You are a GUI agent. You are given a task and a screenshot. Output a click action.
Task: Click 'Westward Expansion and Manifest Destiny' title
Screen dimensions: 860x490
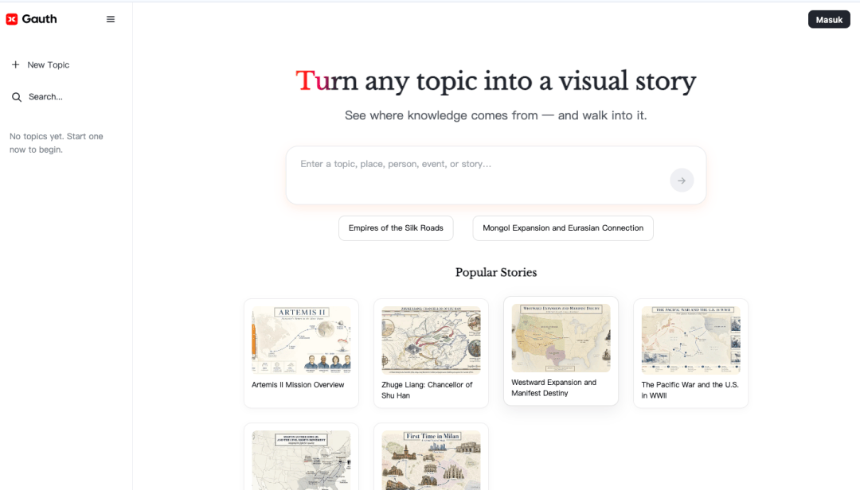[x=554, y=387]
